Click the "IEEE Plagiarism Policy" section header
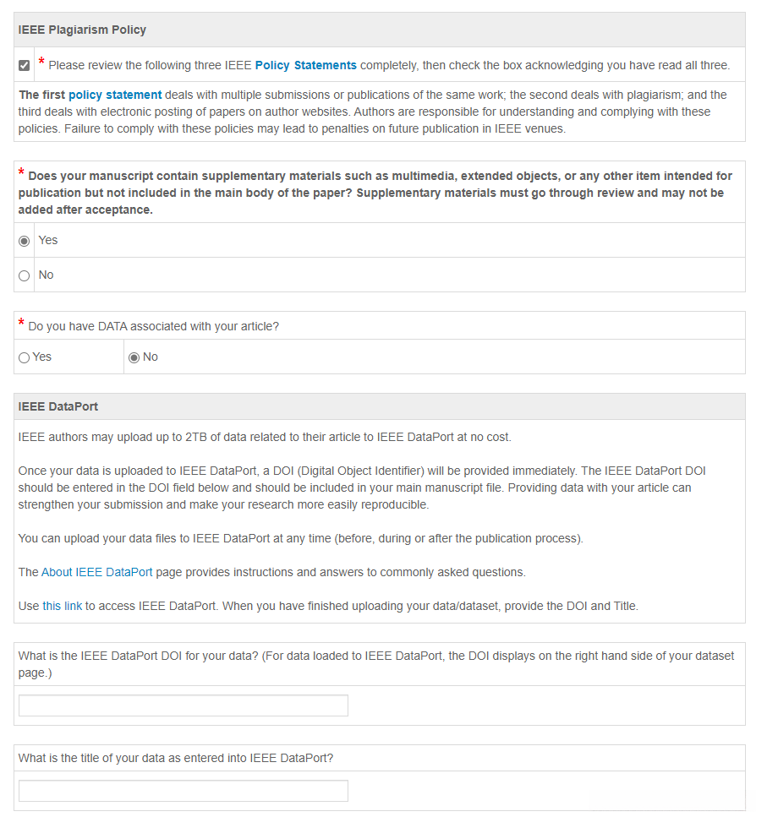Viewport: 767px width, 817px height. coord(82,30)
